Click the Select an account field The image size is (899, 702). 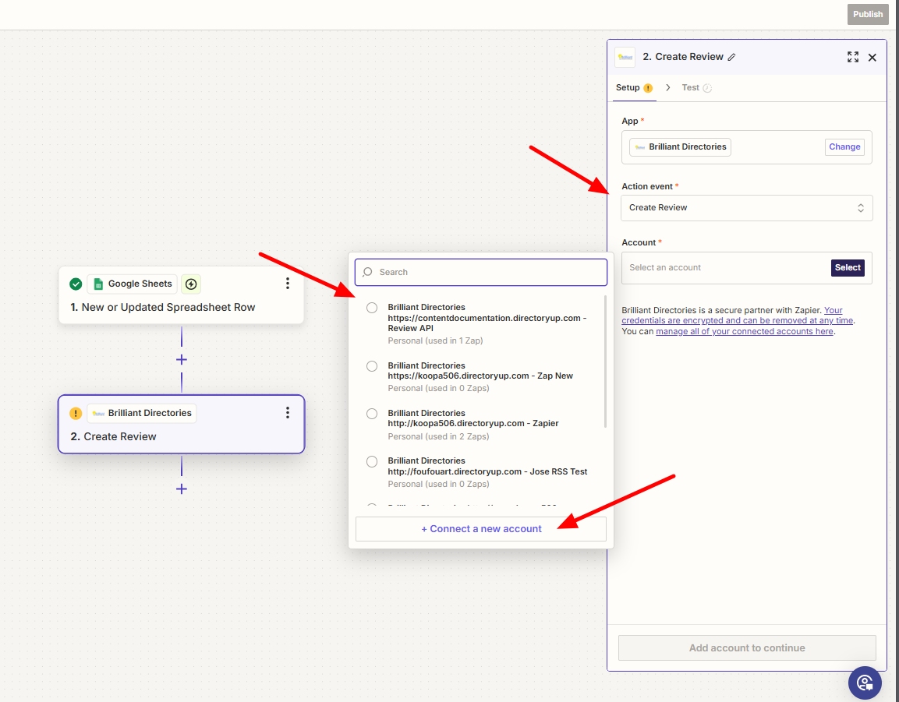pos(746,267)
